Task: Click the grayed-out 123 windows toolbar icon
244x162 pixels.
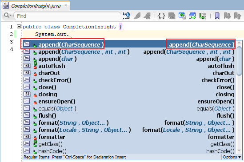Action: [172, 16]
